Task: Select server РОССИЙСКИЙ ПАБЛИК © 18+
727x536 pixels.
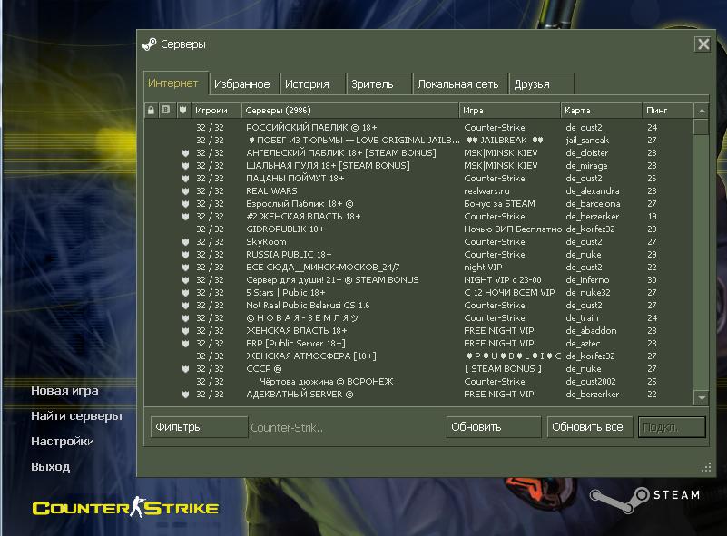Action: pos(419,127)
